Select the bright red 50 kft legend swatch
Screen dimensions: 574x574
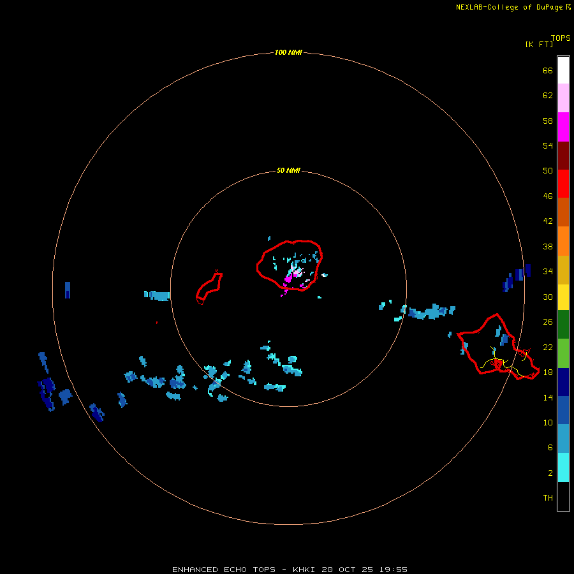563,184
